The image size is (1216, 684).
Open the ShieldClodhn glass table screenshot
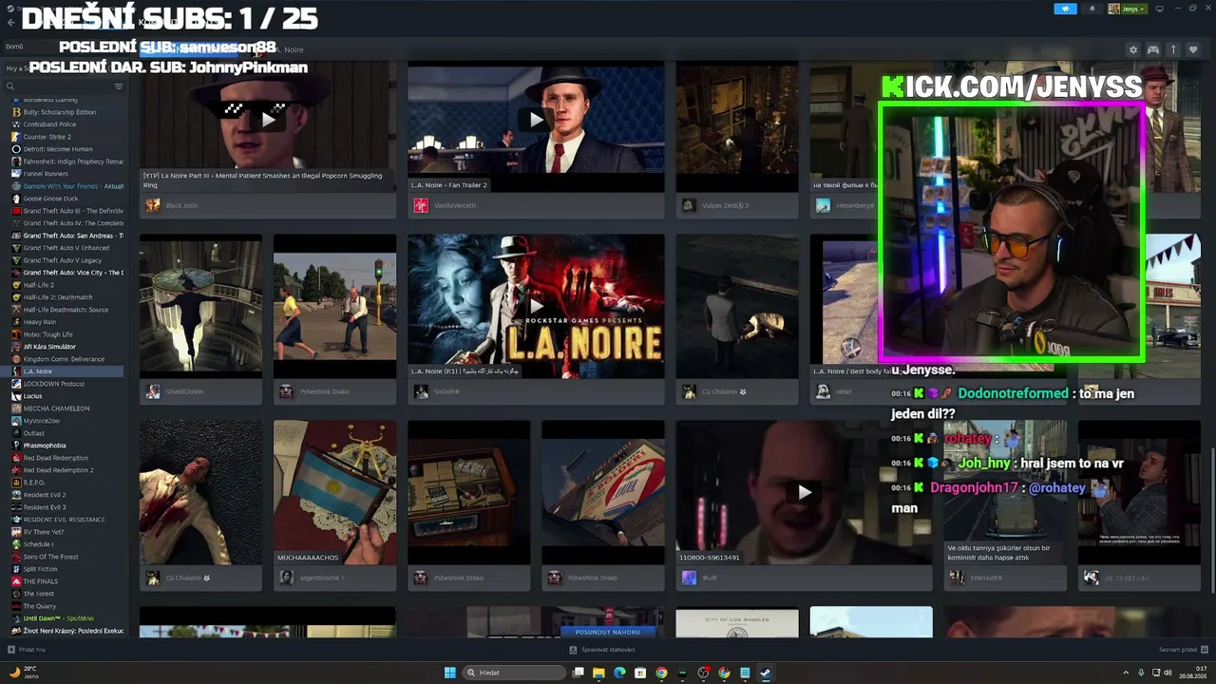tap(200, 306)
